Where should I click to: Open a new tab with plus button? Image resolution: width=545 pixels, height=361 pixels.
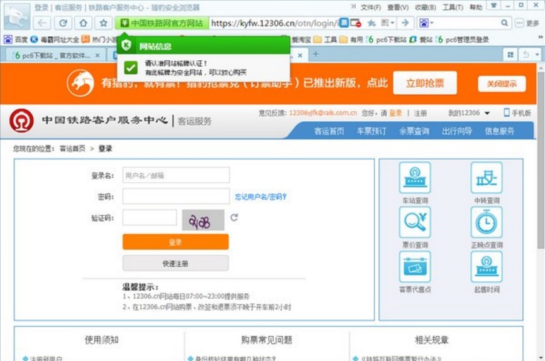[x=316, y=54]
